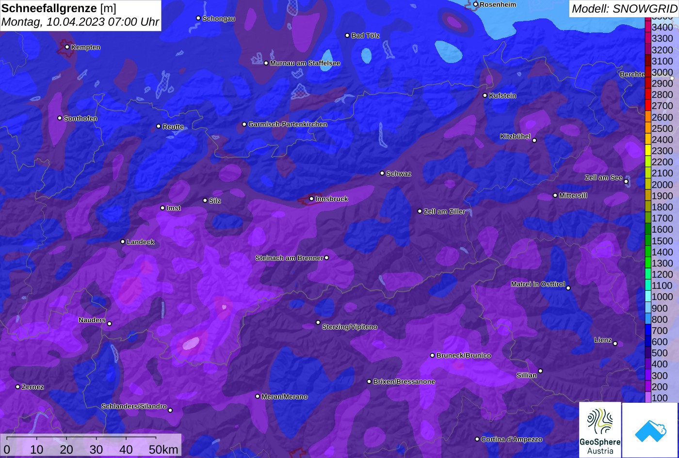Click the Landeck marker dot
Image resolution: width=679 pixels, height=458 pixels.
click(x=123, y=241)
